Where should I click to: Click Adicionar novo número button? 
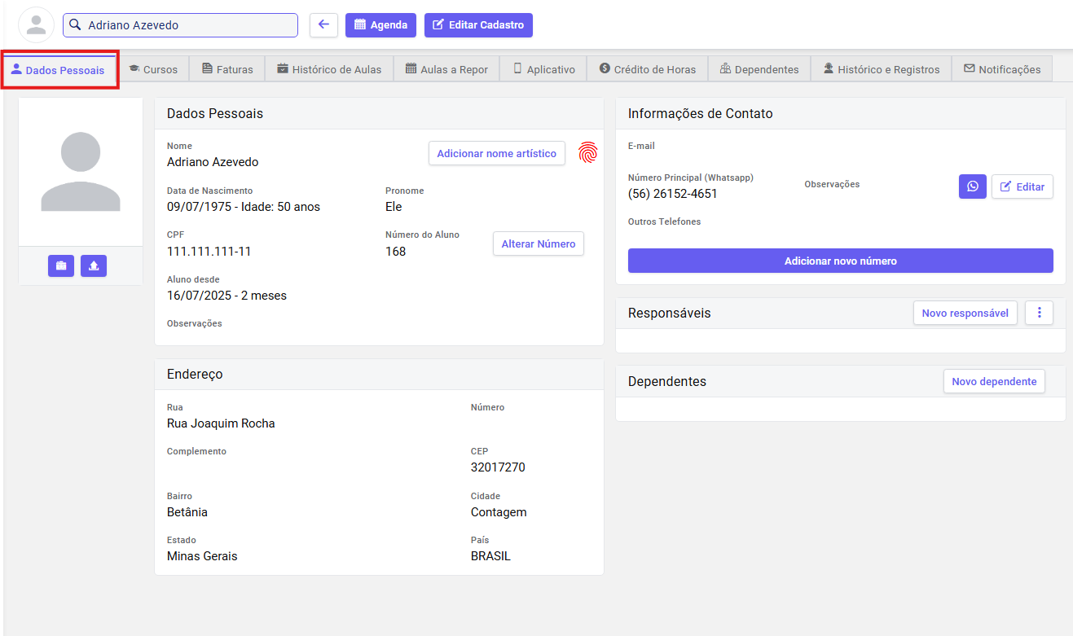(x=840, y=261)
